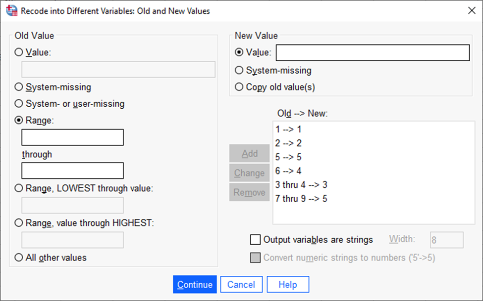Choose System- or user-missing radio button
483x301 pixels.
point(19,104)
